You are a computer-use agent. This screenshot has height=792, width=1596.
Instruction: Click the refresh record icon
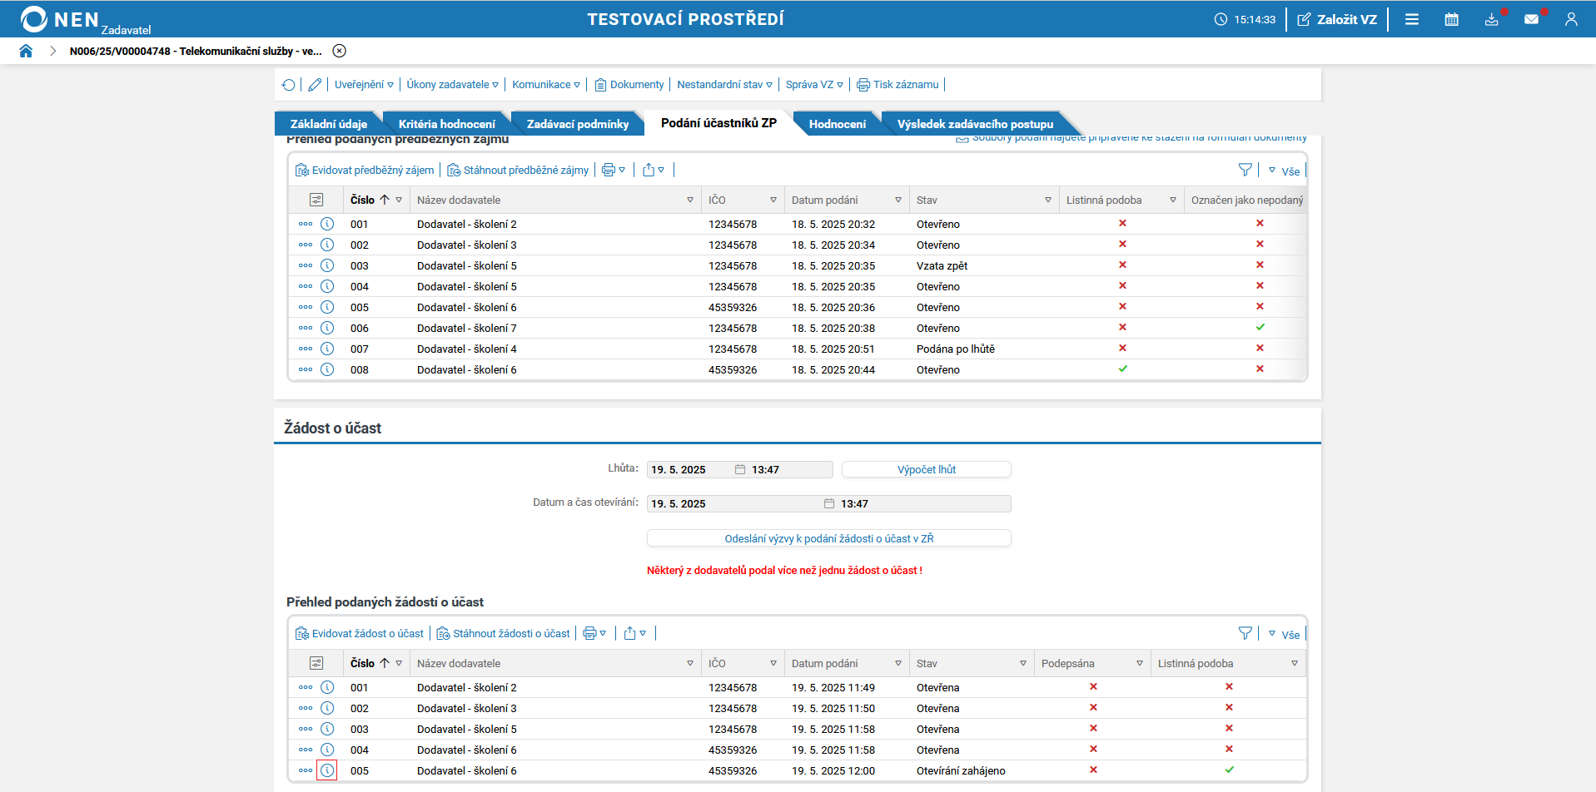288,85
